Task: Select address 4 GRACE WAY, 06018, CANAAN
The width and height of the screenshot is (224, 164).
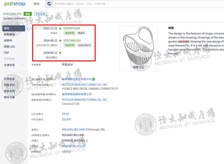Action: (x=90, y=89)
